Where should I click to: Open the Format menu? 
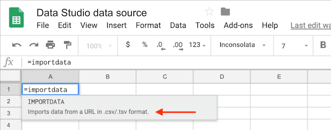(148, 25)
